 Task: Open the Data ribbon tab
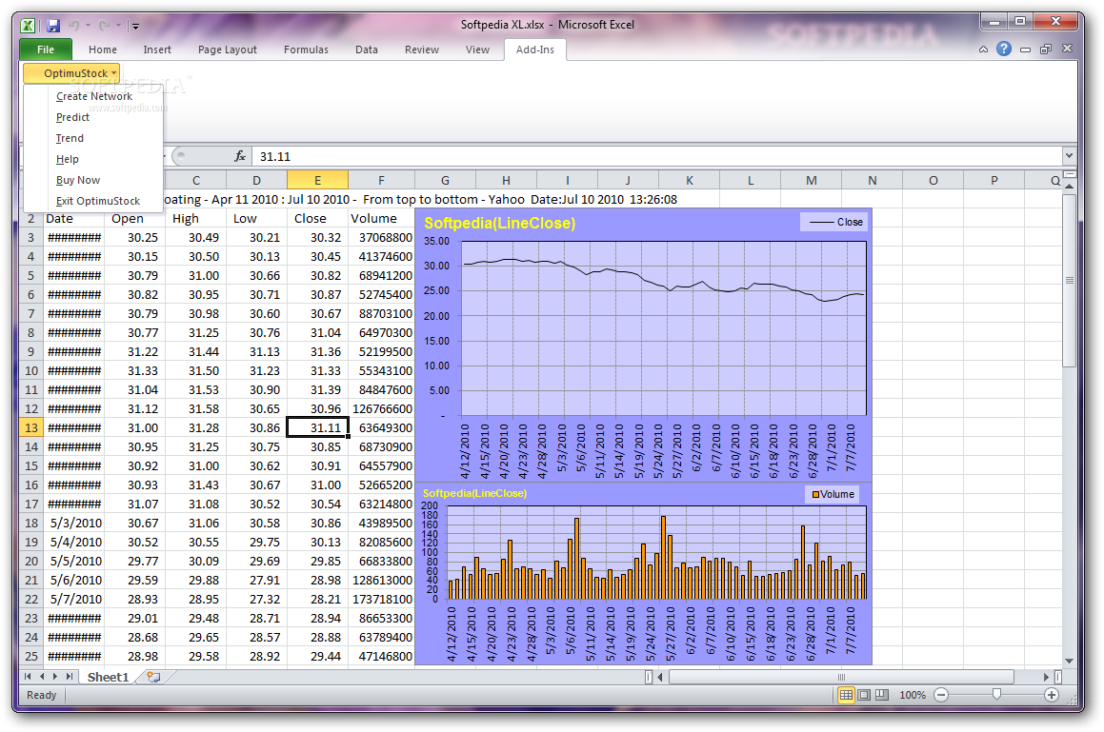click(x=366, y=49)
